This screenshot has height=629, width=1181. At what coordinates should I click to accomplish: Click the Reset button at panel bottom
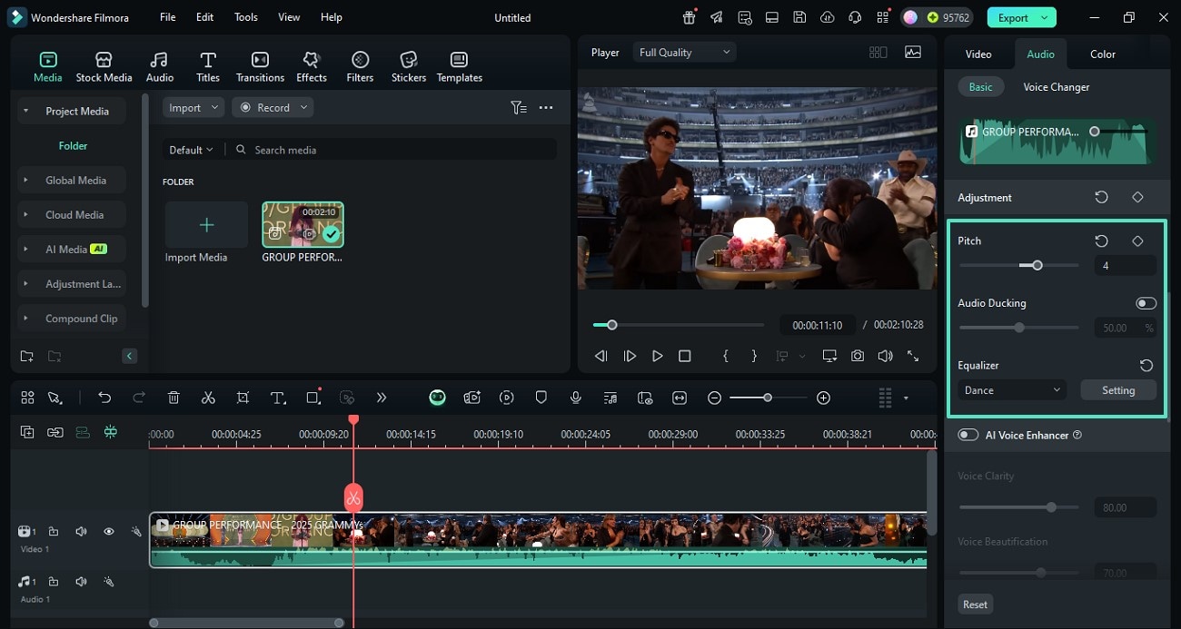tap(975, 604)
